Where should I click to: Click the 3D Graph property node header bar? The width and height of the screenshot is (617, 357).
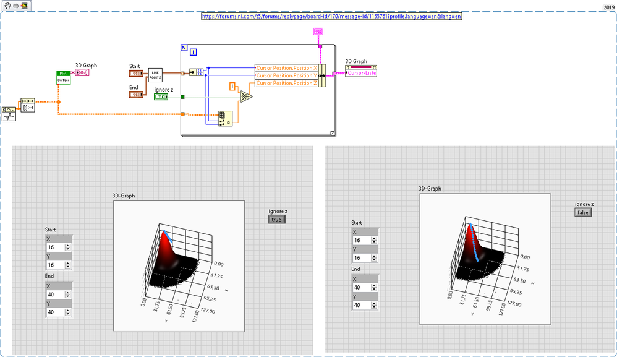[361, 67]
